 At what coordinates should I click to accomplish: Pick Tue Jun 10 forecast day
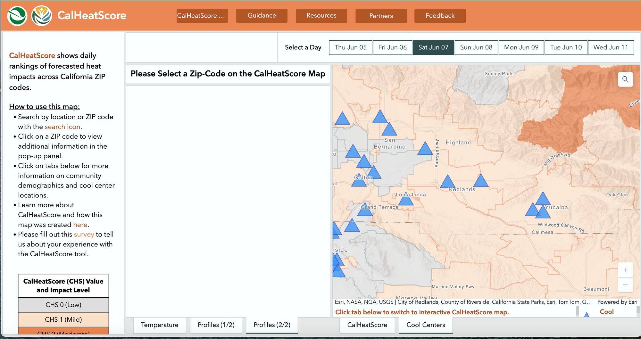(x=566, y=47)
